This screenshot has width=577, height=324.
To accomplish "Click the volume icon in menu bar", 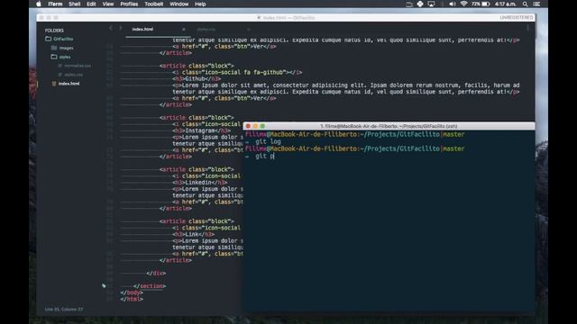I will 453,4.
